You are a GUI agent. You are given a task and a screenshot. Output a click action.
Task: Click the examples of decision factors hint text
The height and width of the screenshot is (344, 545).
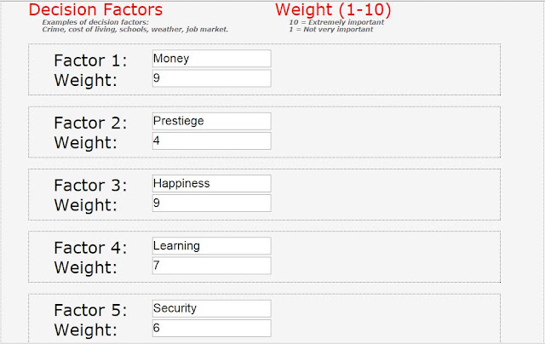tap(135, 26)
